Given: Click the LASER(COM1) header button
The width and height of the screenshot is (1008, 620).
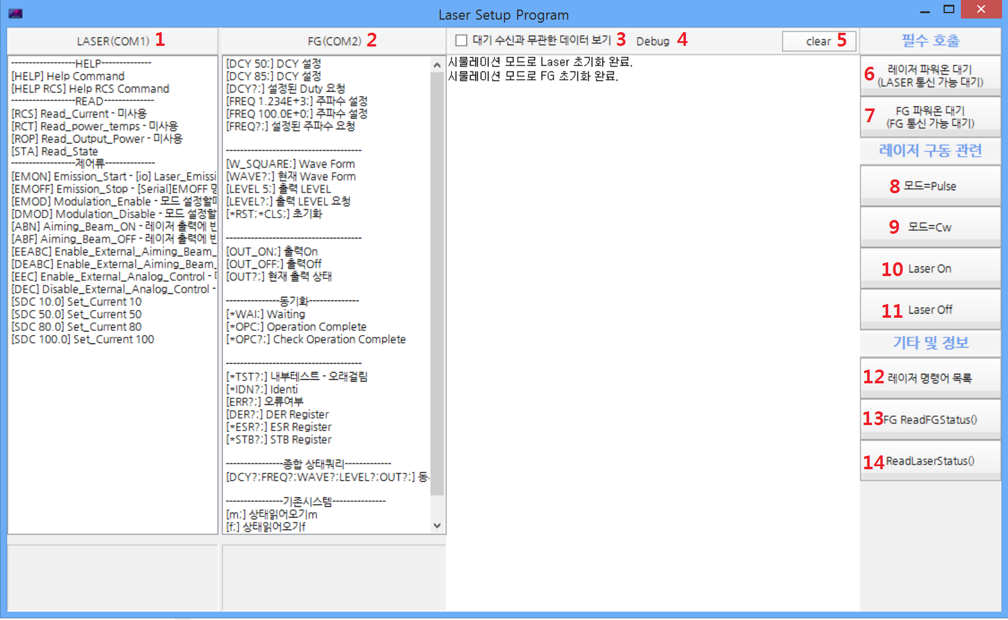Looking at the screenshot, I should click(x=112, y=41).
